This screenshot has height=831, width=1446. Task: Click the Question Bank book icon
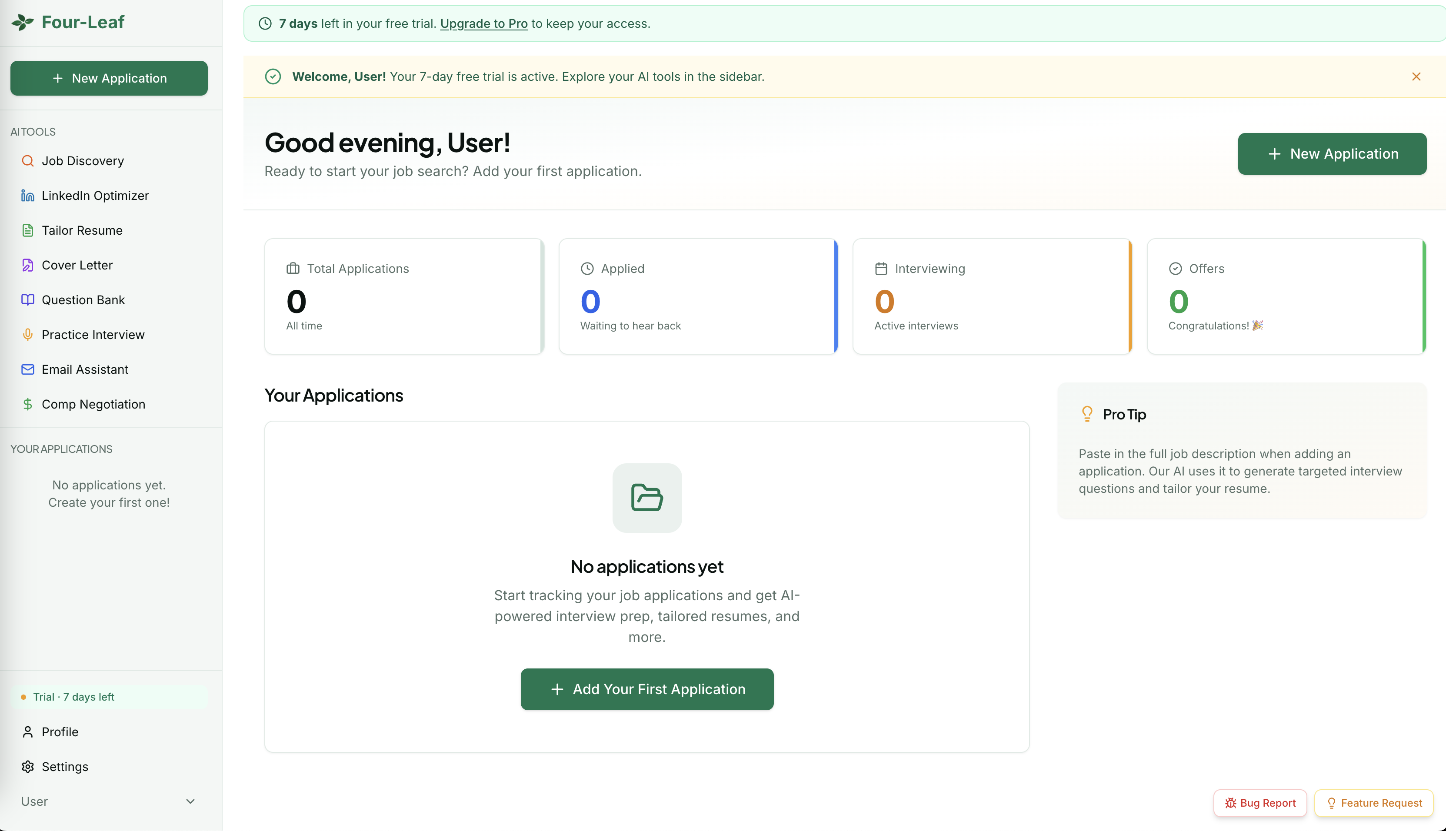27,300
